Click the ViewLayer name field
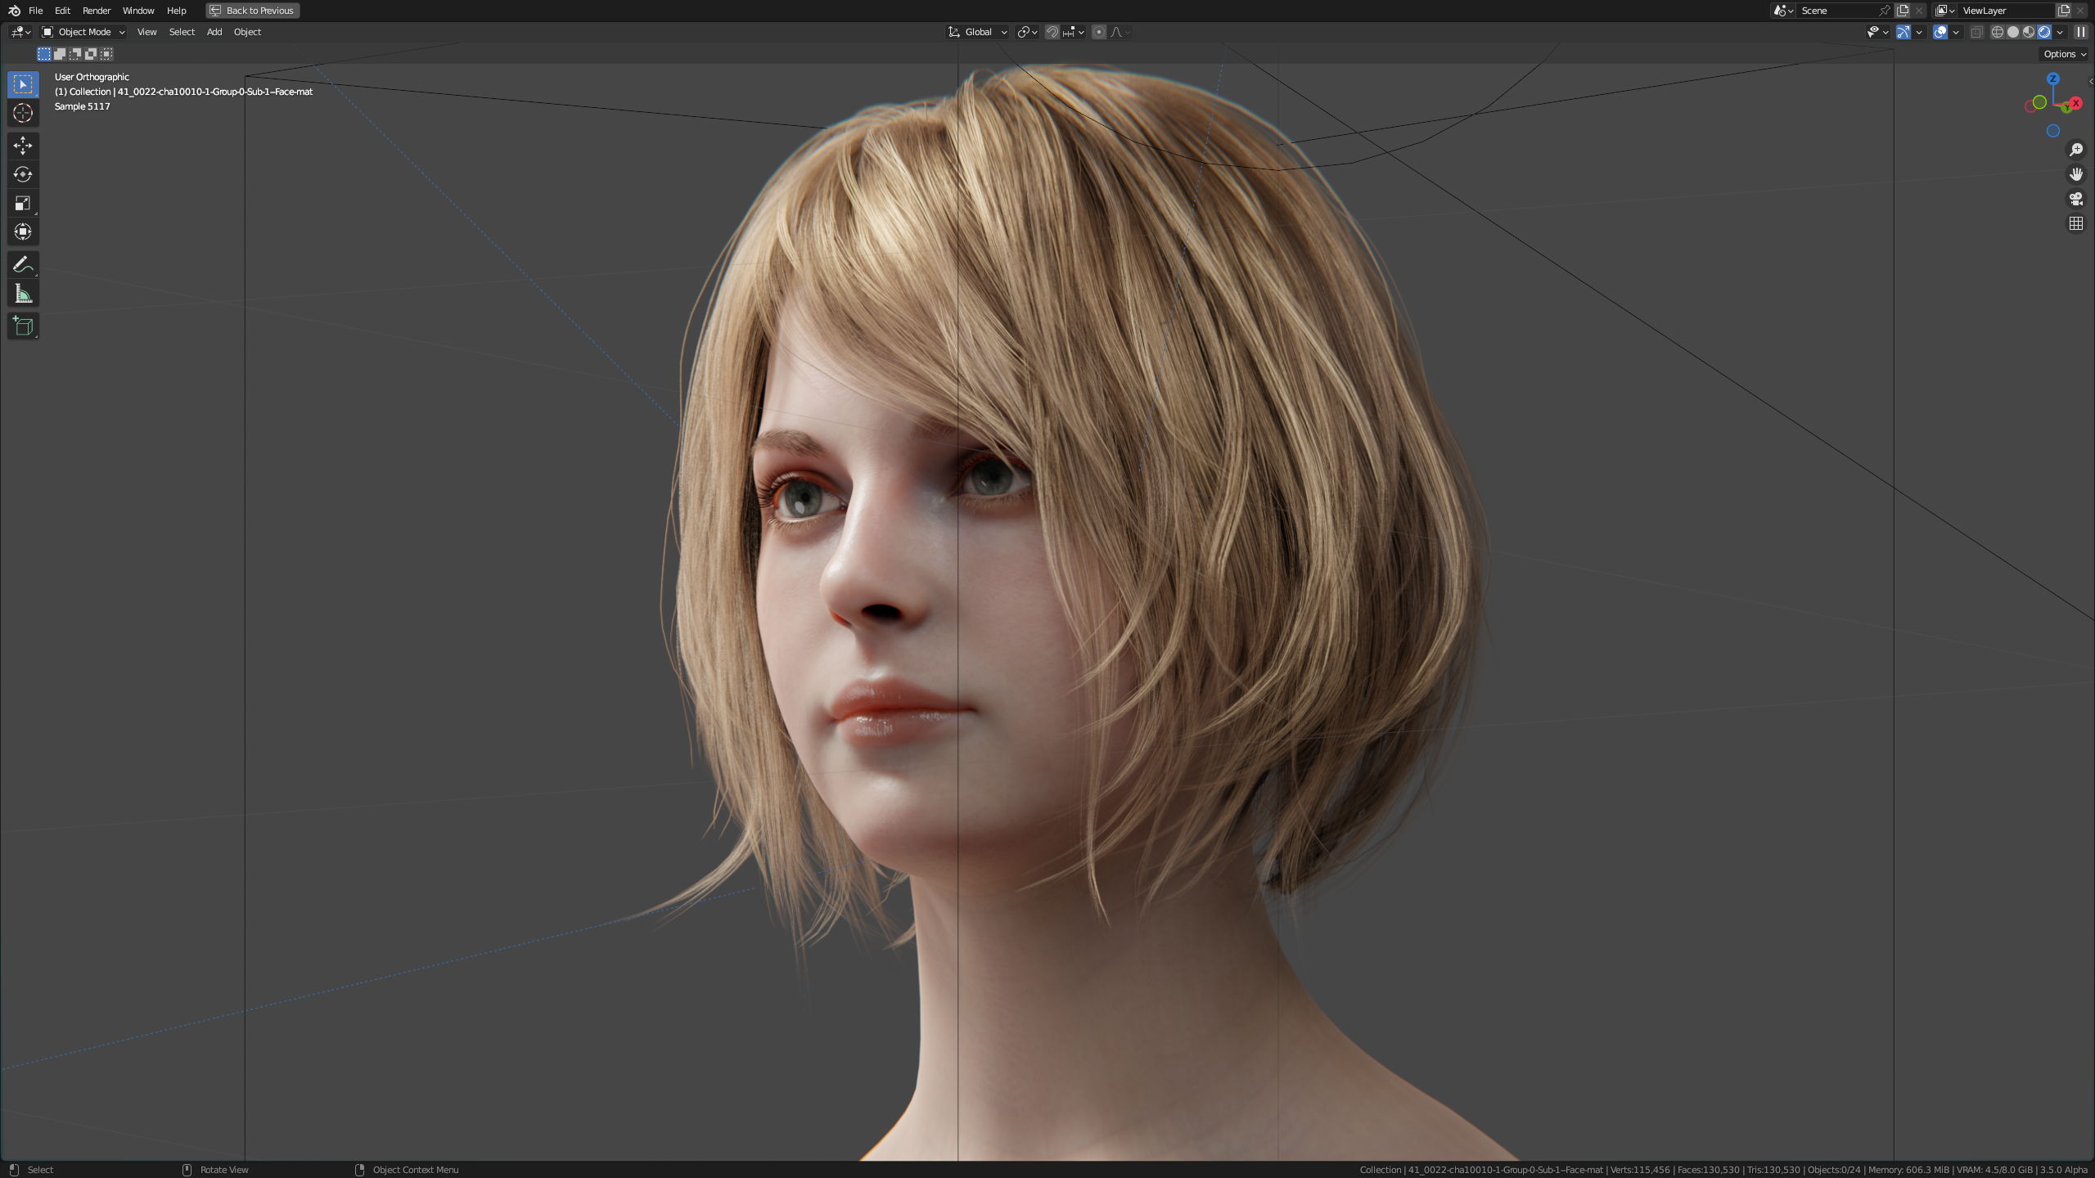Viewport: 2095px width, 1178px height. click(2007, 11)
